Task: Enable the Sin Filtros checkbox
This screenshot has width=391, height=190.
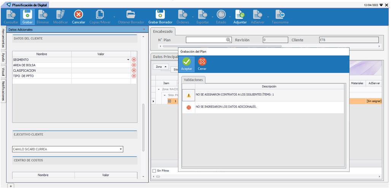Action: tap(154, 171)
